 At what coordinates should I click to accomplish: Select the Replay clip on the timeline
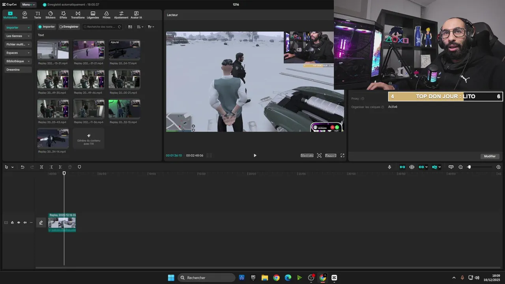(x=62, y=222)
